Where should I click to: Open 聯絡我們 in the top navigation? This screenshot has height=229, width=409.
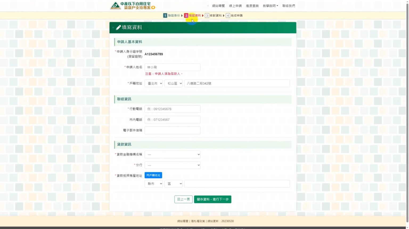point(289,6)
